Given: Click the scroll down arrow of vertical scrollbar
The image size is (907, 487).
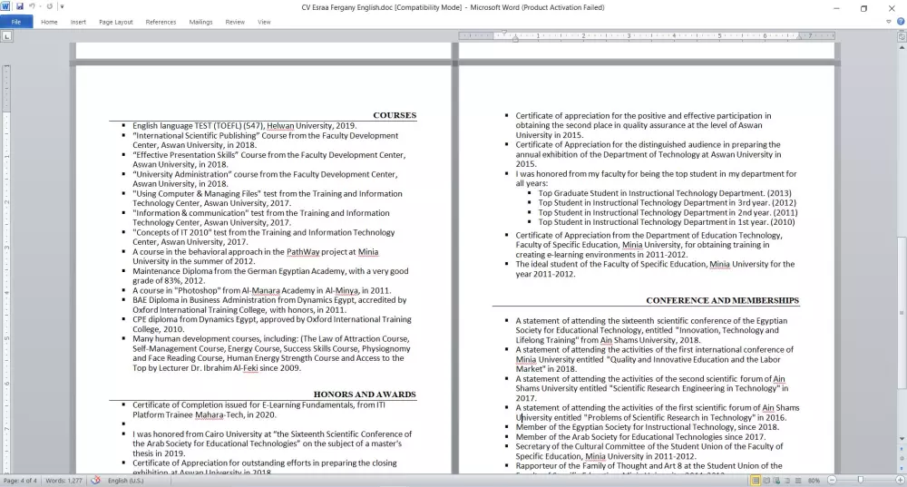Looking at the screenshot, I should tap(902, 439).
